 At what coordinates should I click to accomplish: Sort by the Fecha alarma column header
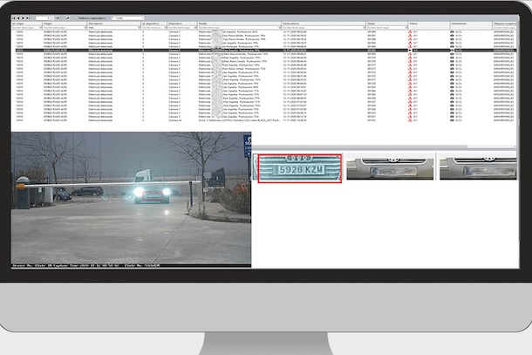click(292, 23)
